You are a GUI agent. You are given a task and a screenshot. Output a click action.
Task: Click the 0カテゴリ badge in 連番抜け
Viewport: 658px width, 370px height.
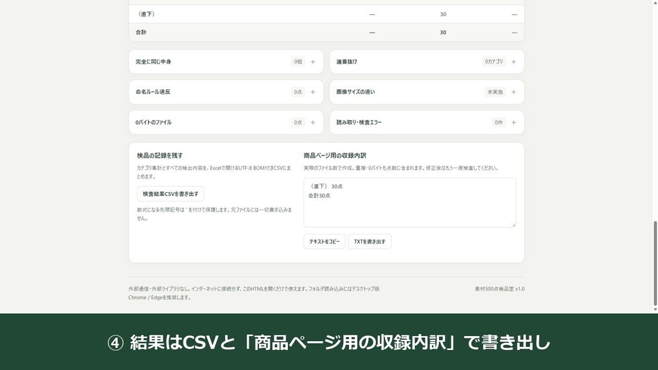click(494, 62)
